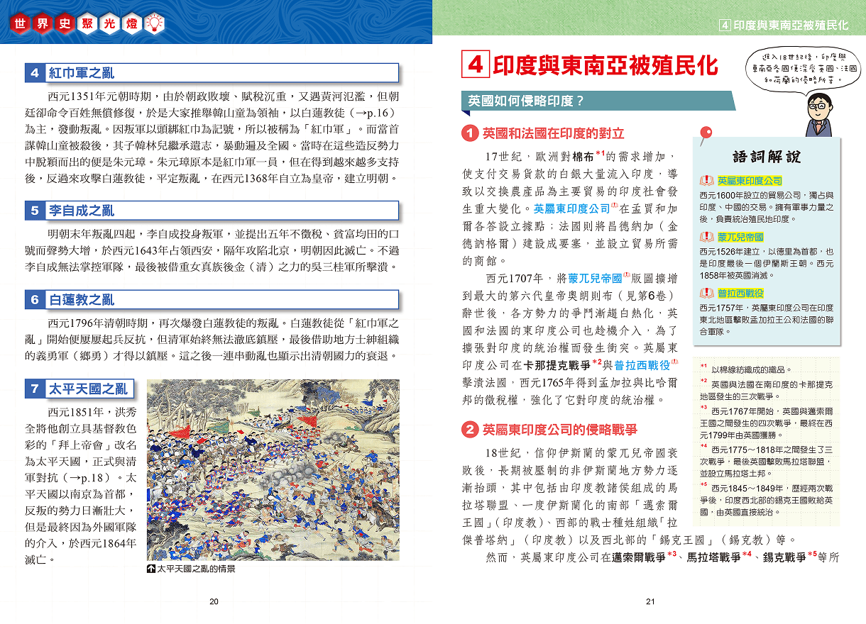Click the book icon beside glossary 普拉西戰役
The width and height of the screenshot is (866, 624).
[707, 294]
